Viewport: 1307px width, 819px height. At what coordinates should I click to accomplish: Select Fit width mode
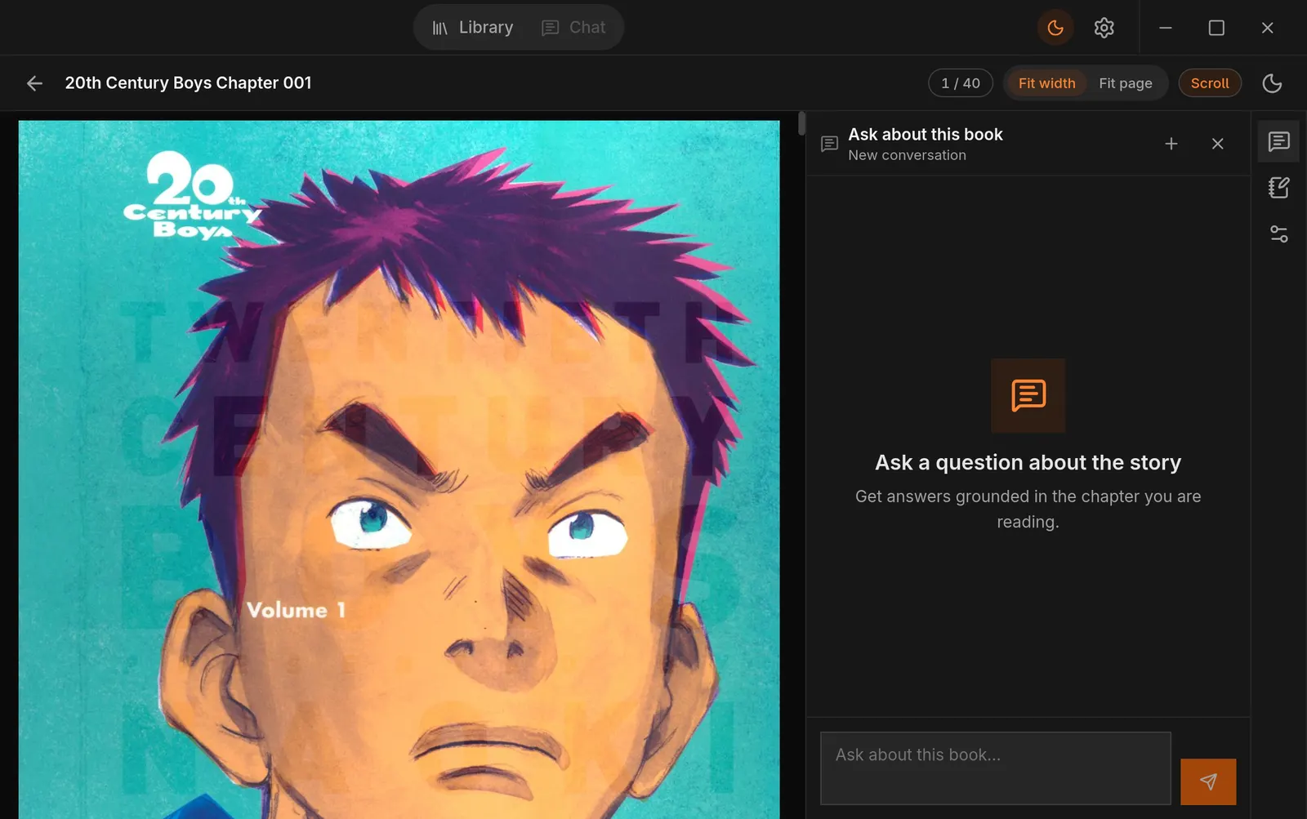pos(1046,83)
